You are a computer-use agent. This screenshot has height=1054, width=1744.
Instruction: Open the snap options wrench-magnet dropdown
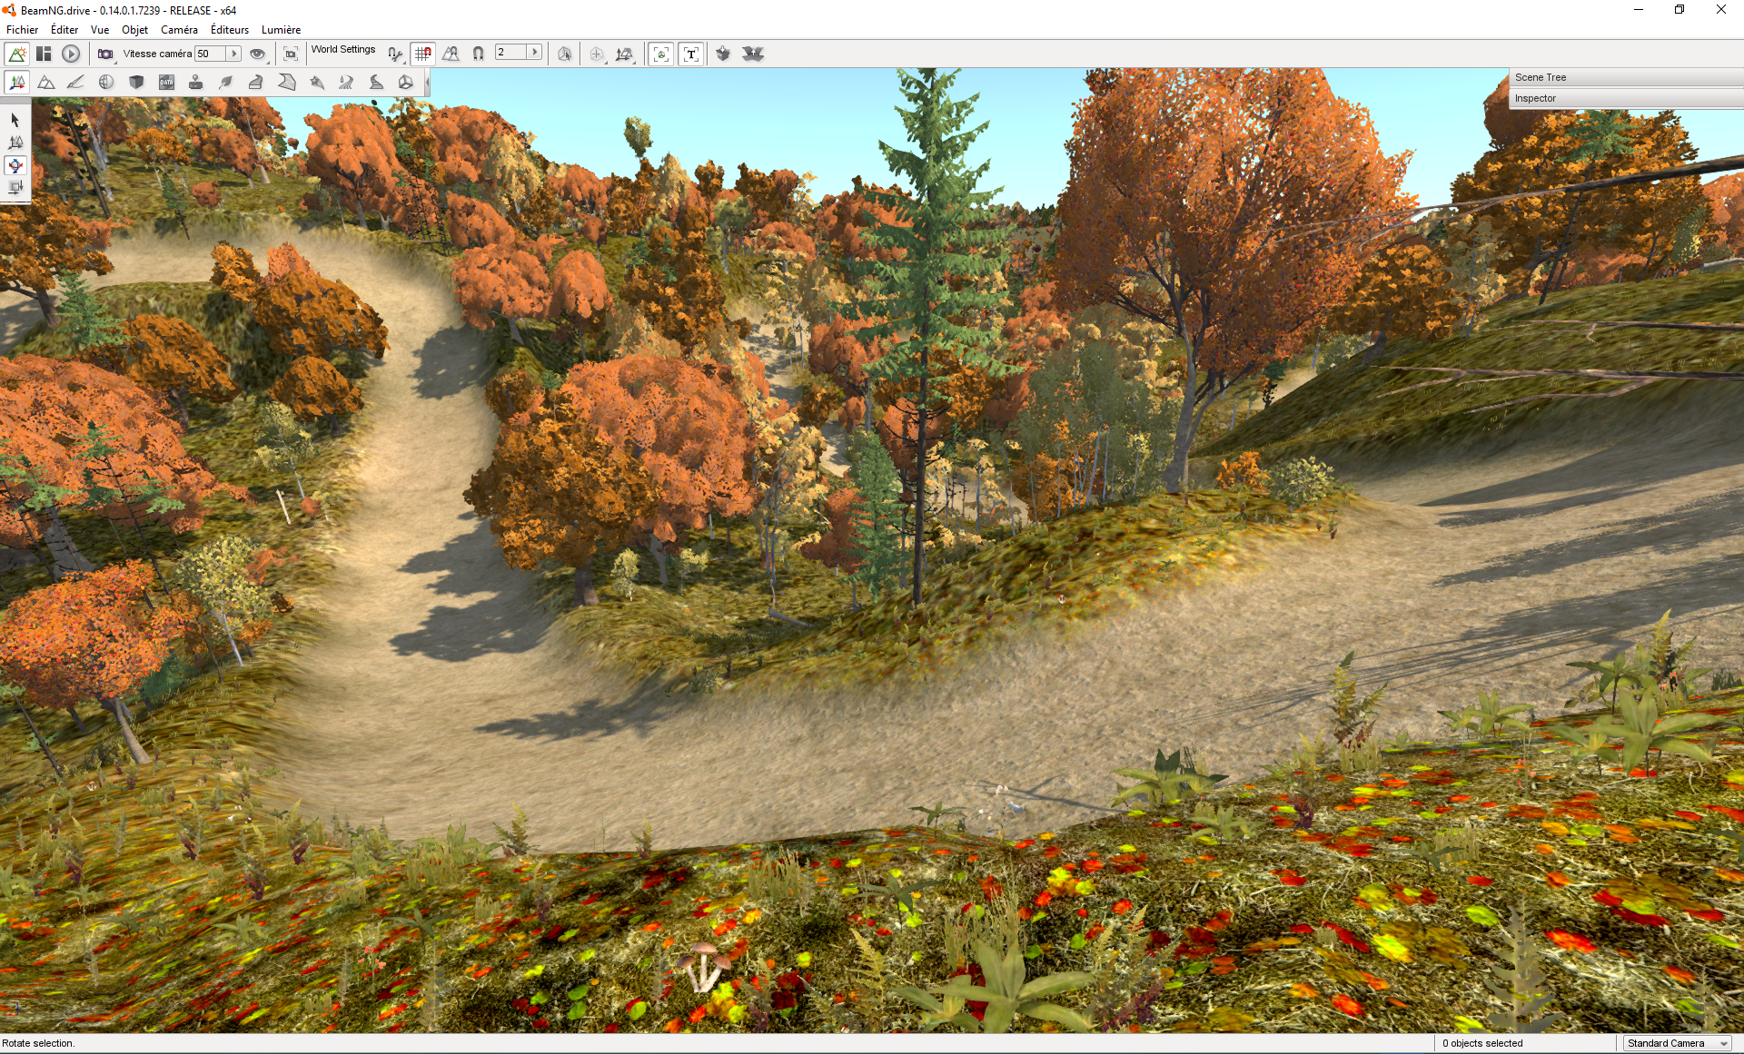tap(395, 54)
